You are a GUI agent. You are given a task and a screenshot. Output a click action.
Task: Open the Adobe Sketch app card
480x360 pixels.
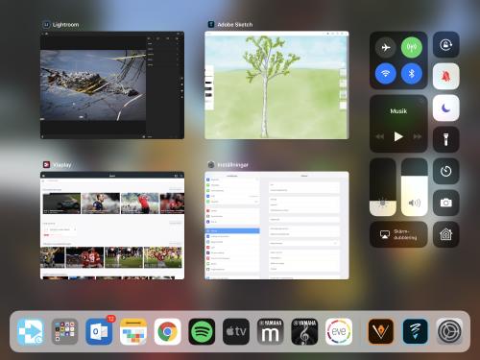[x=276, y=85]
